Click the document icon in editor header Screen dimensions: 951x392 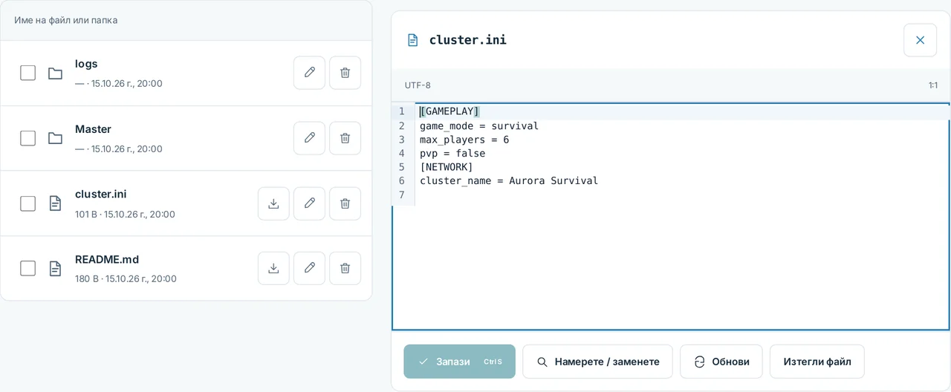point(412,40)
